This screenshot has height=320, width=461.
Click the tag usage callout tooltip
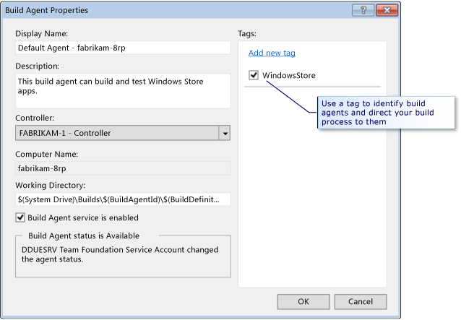coord(386,112)
